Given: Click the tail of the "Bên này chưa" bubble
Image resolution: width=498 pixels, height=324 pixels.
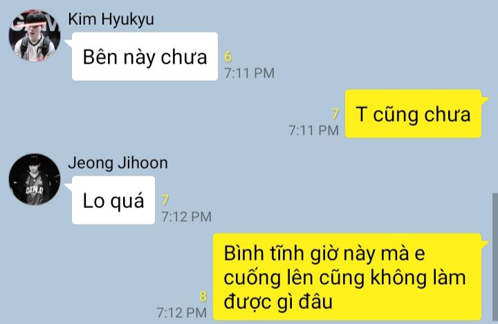Looking at the screenshot, I should point(68,43).
